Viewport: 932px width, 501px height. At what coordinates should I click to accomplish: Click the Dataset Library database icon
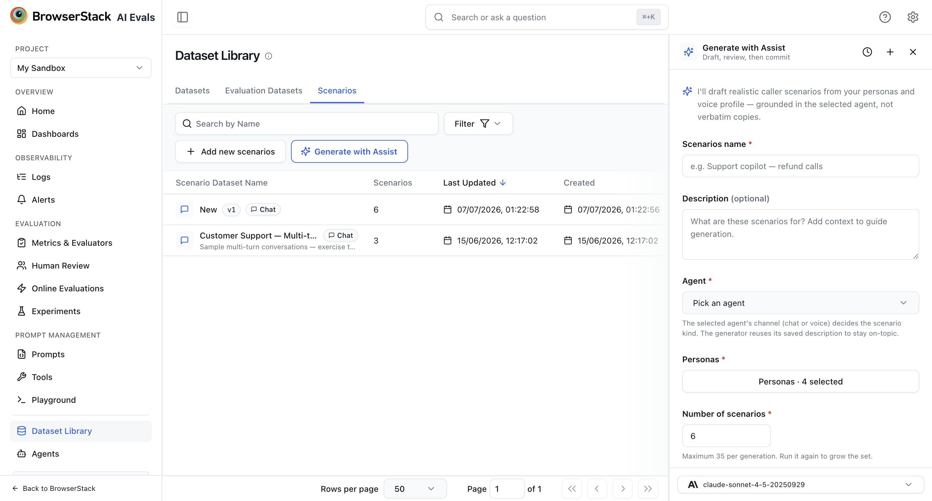tap(22, 430)
